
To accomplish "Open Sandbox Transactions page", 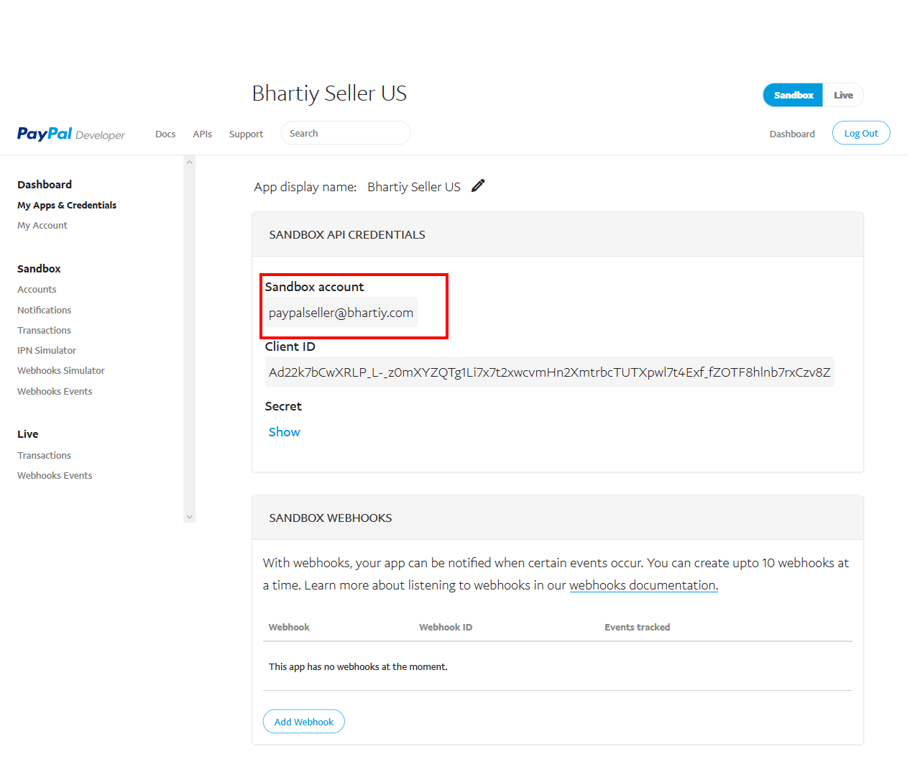I will click(x=45, y=330).
